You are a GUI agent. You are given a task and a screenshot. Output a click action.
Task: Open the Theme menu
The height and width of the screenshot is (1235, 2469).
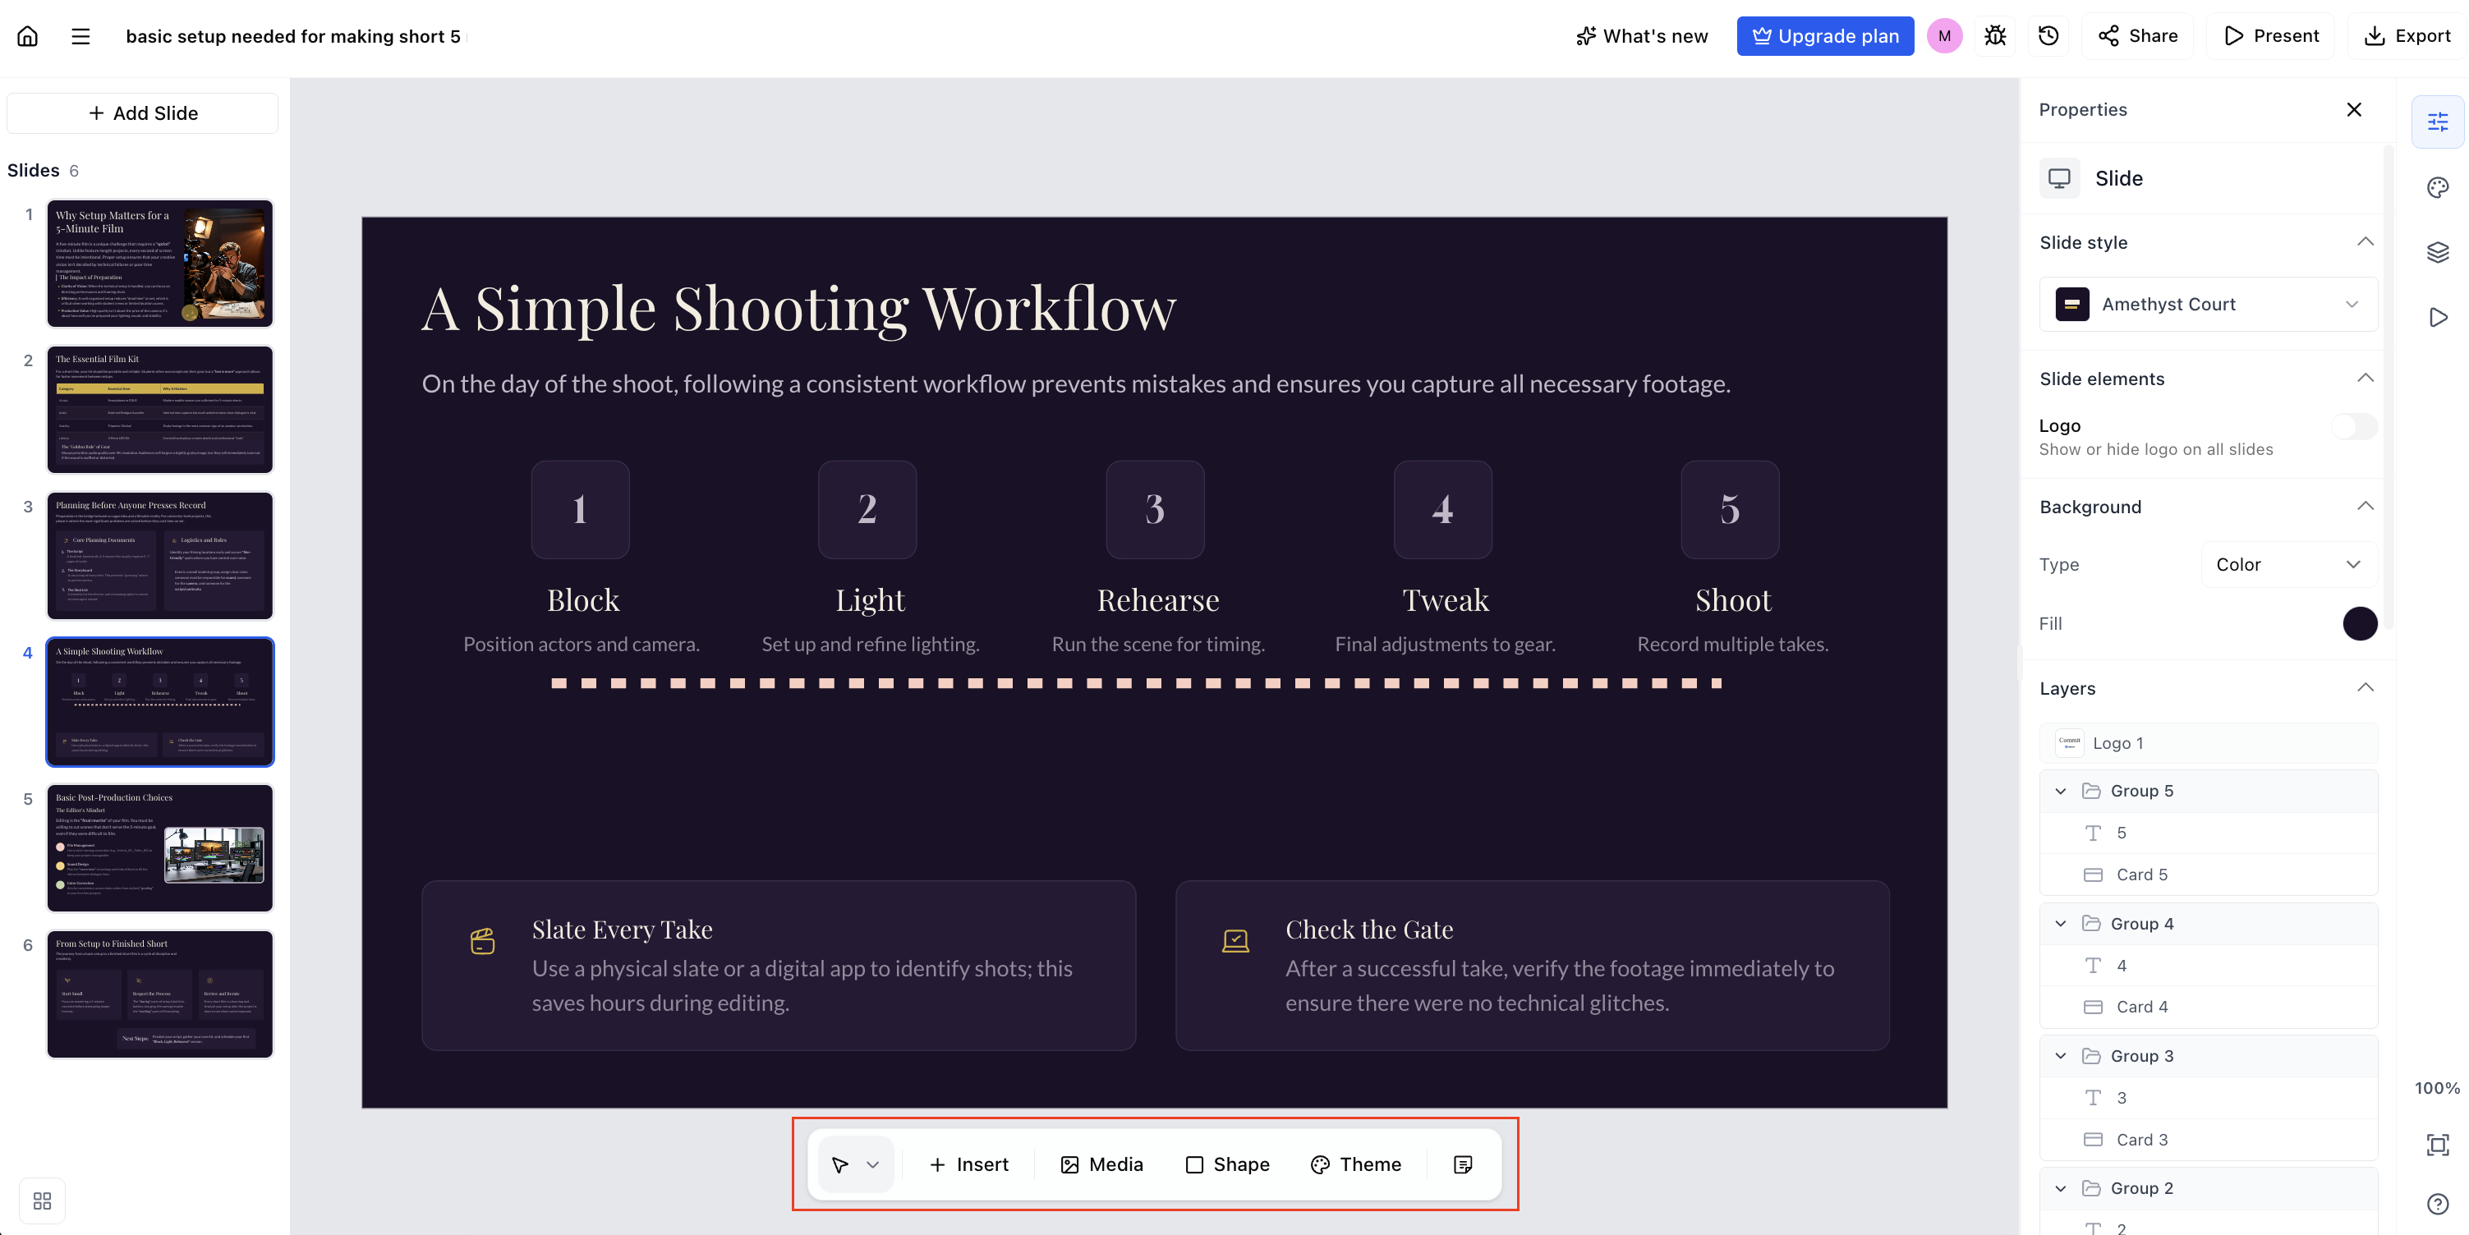tap(1355, 1164)
